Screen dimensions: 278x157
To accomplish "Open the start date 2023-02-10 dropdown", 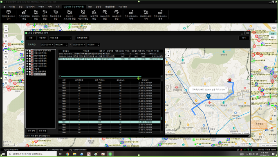I will [47, 45].
